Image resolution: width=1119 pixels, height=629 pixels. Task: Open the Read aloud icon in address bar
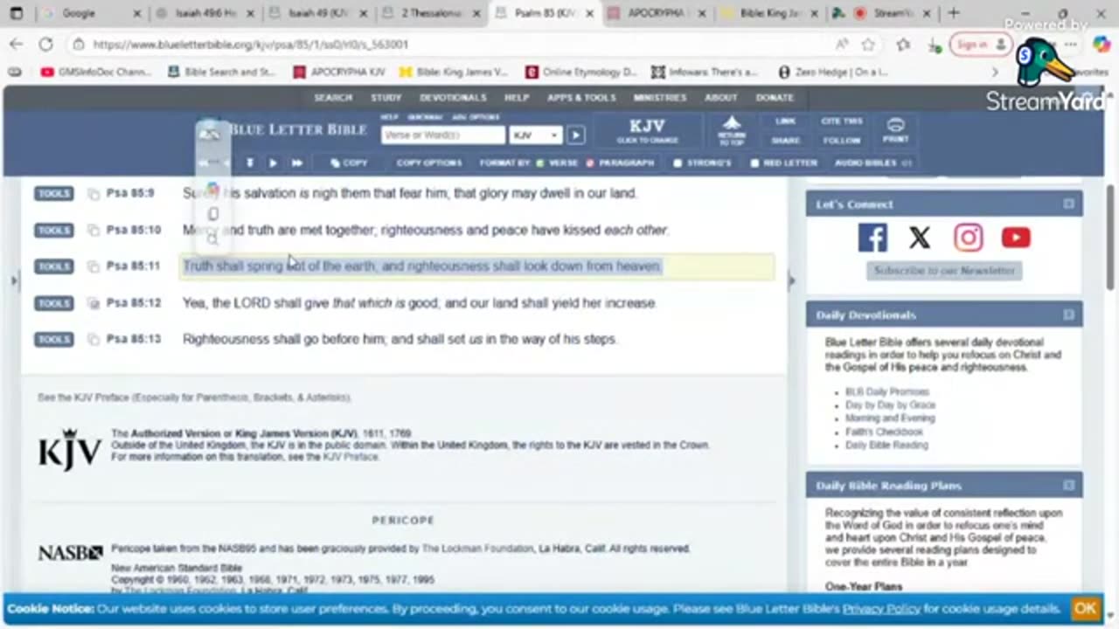(x=841, y=45)
